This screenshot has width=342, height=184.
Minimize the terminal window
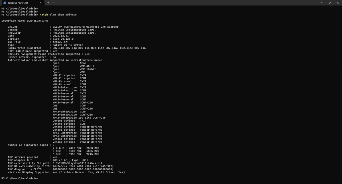tap(321, 3)
